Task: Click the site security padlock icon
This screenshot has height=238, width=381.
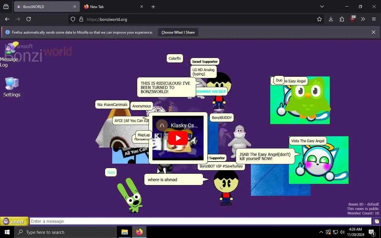Action: [81, 19]
